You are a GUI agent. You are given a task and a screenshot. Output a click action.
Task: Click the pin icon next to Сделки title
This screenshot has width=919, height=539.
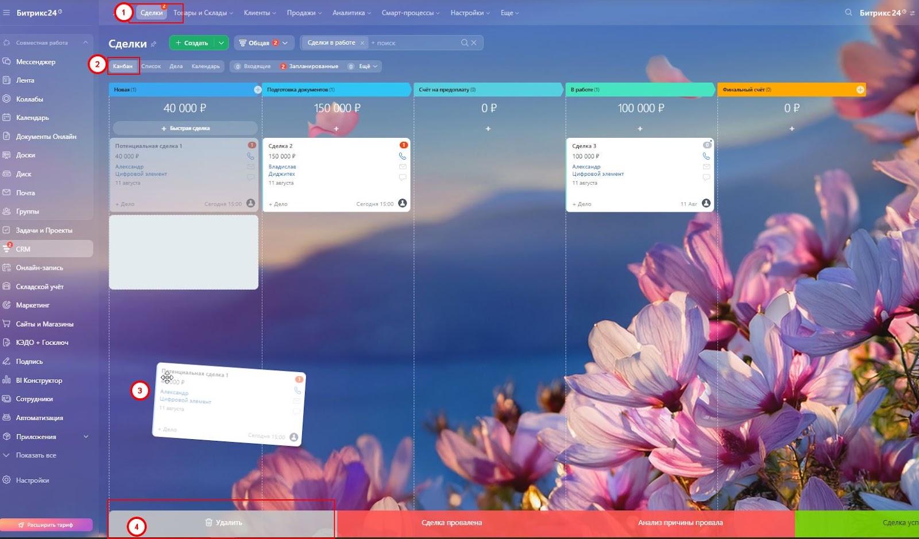153,44
